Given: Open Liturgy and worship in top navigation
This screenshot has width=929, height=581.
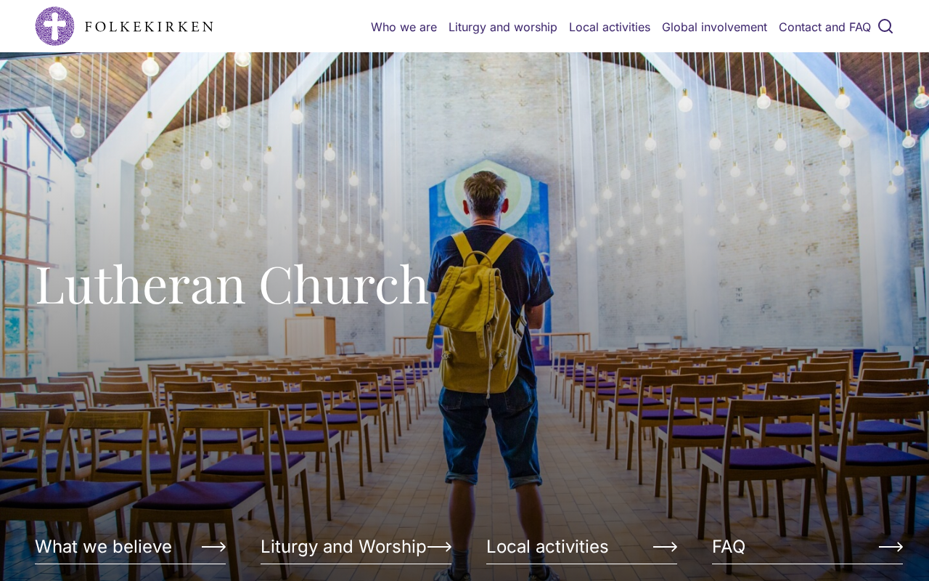Looking at the screenshot, I should tap(503, 27).
